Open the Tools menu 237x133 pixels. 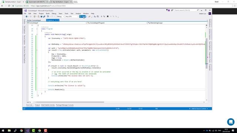click(66, 14)
